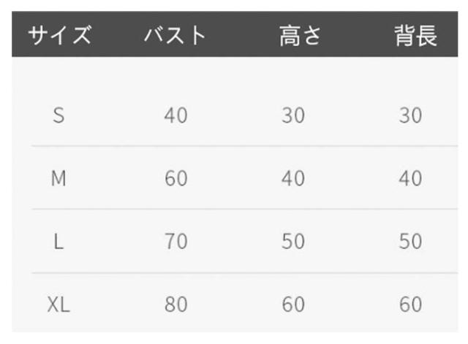
Task: Click 高さ value 40 in M row
Action: coord(293,179)
